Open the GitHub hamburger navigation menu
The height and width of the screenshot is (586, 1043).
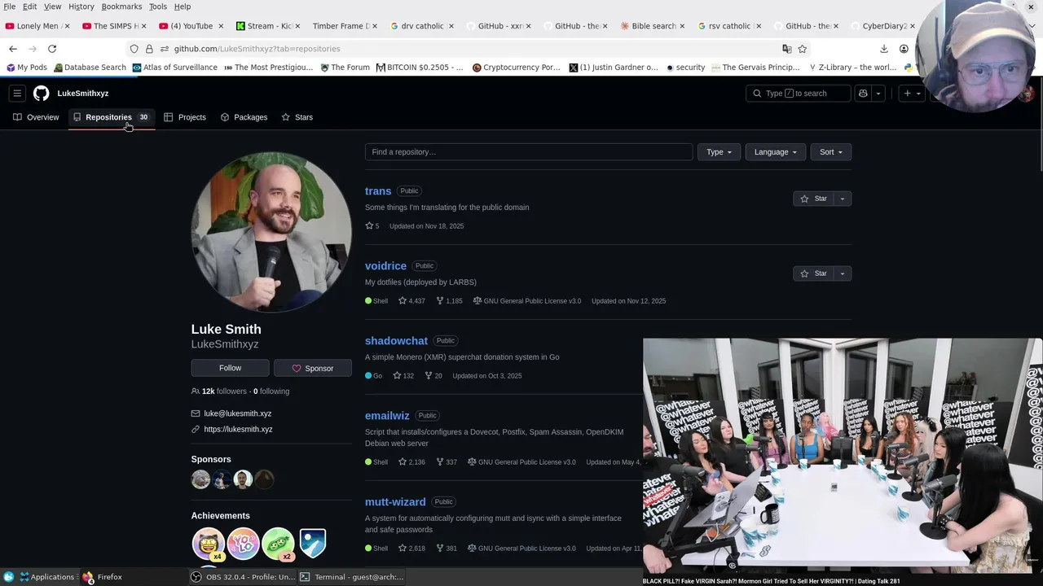point(17,94)
